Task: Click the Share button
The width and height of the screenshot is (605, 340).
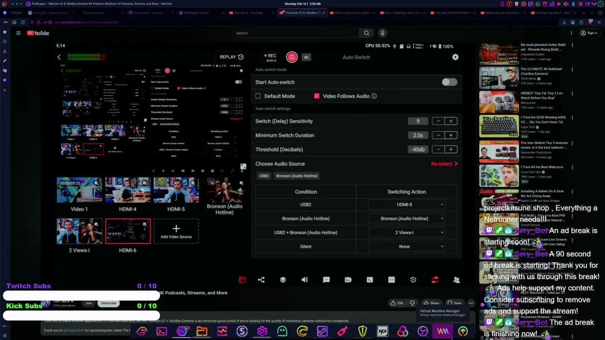Action: click(x=431, y=303)
